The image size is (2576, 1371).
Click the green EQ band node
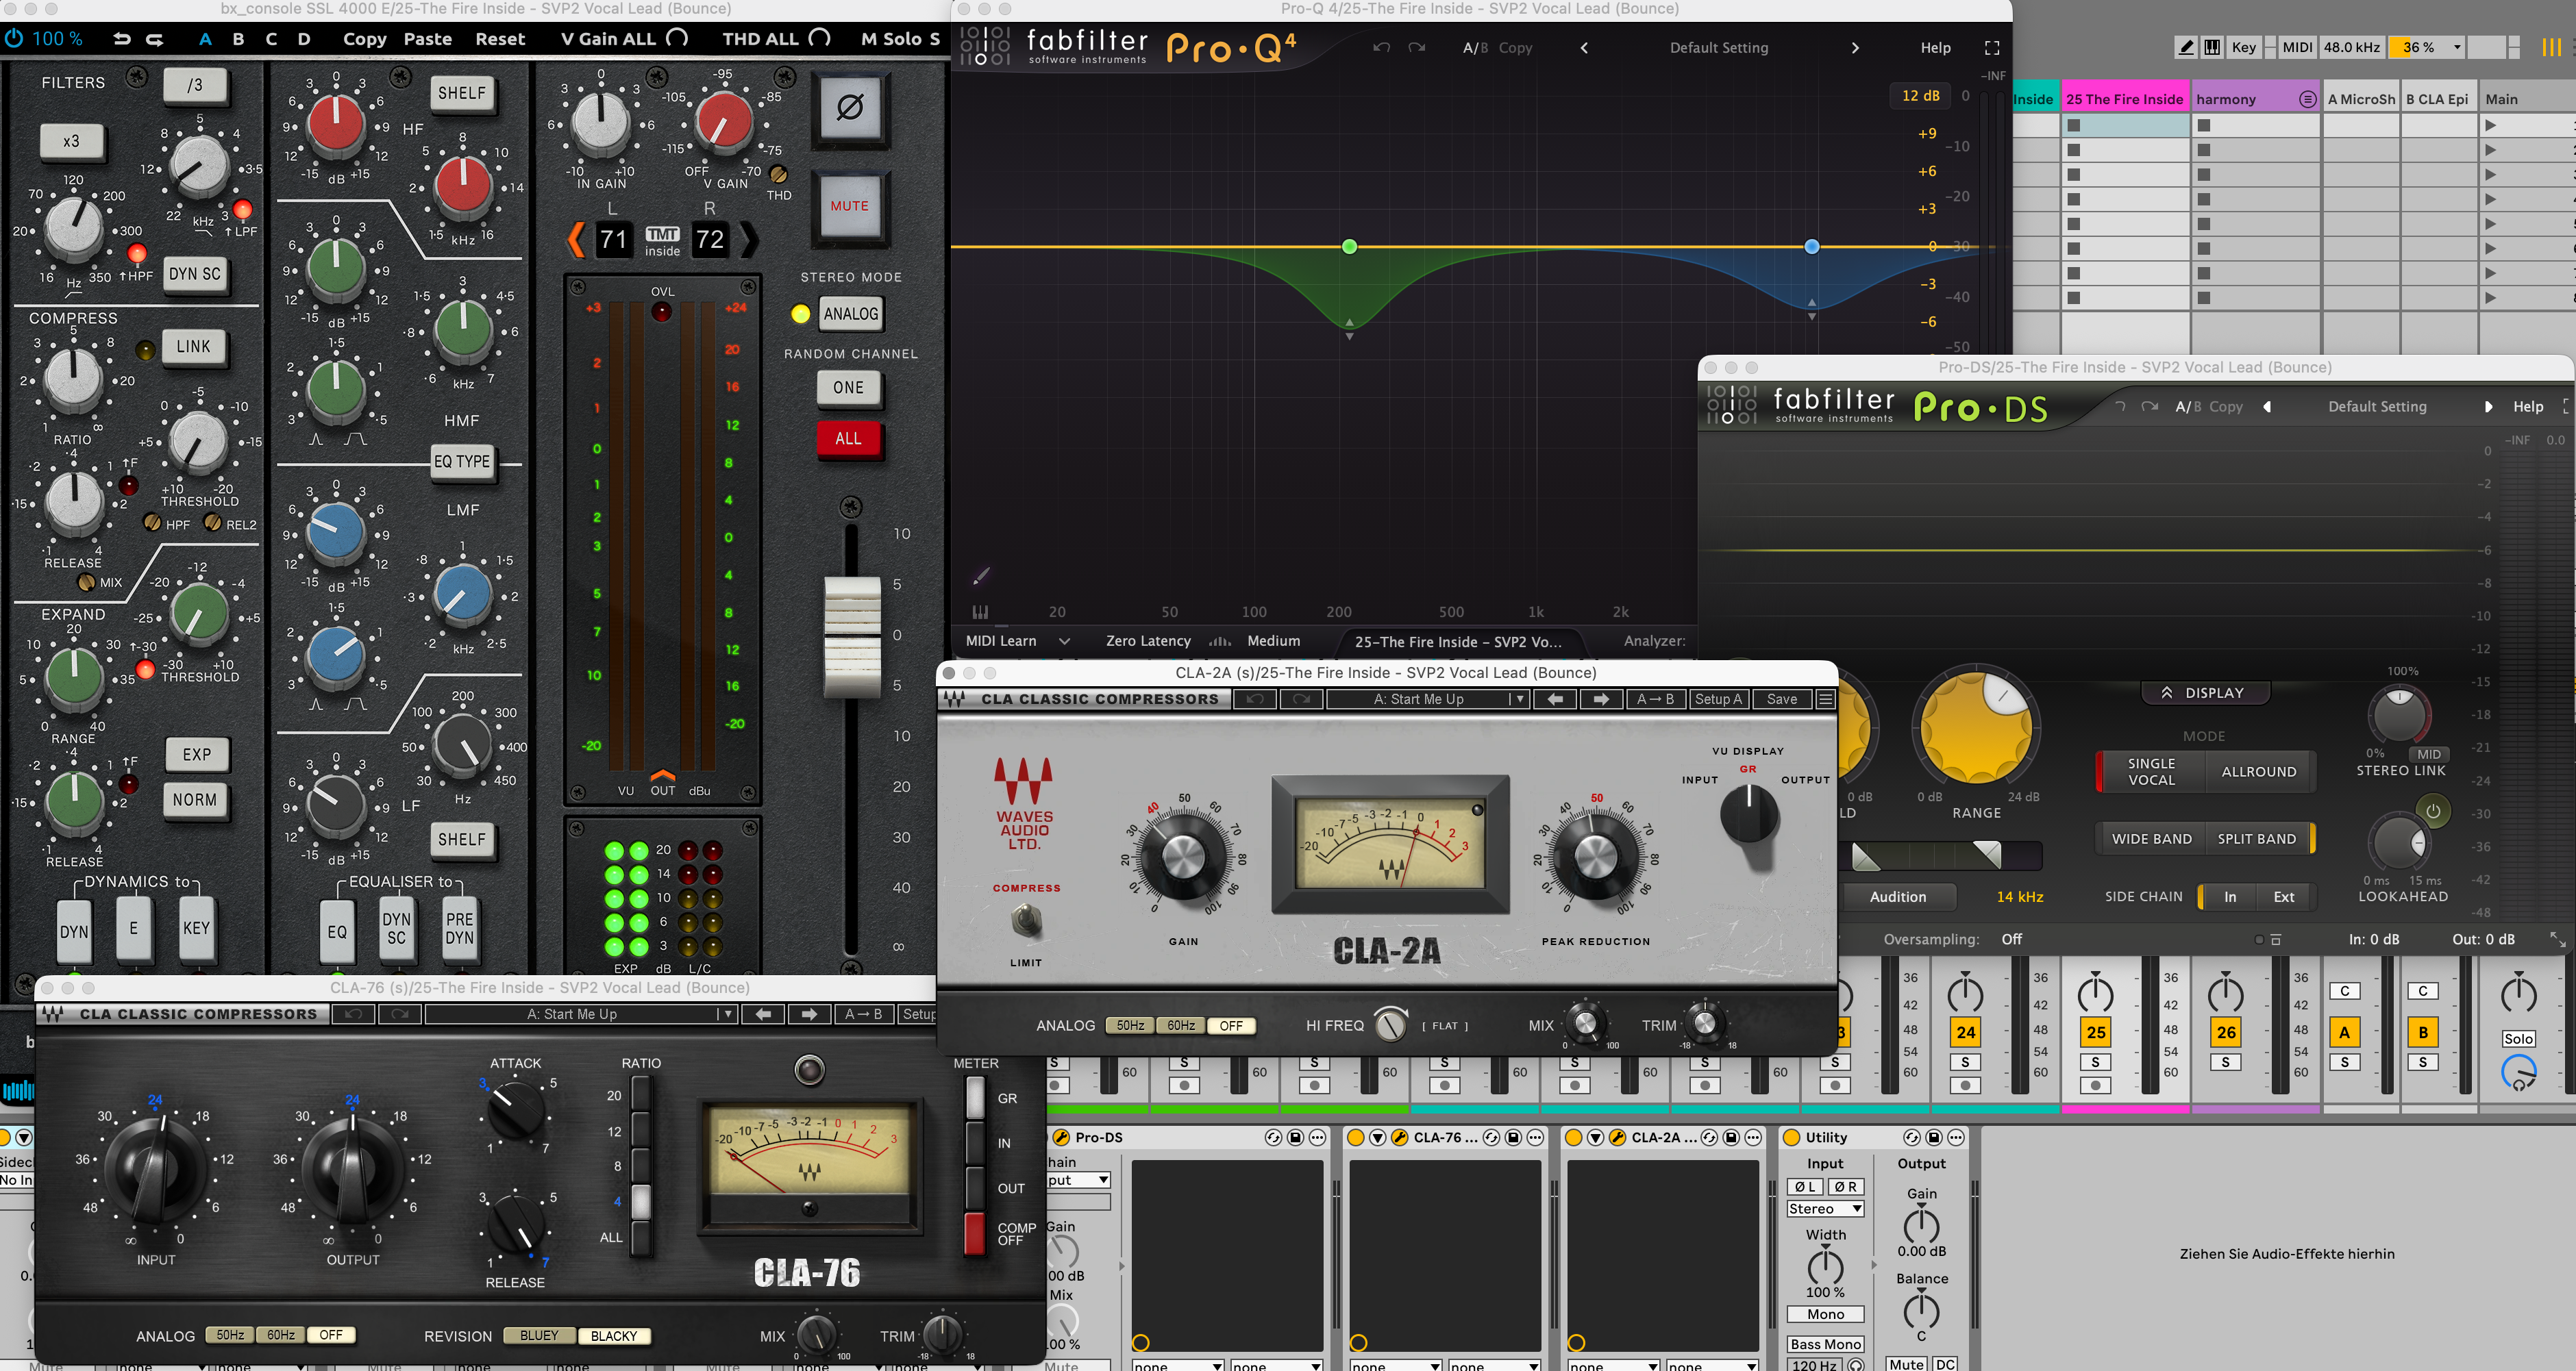[x=1349, y=247]
